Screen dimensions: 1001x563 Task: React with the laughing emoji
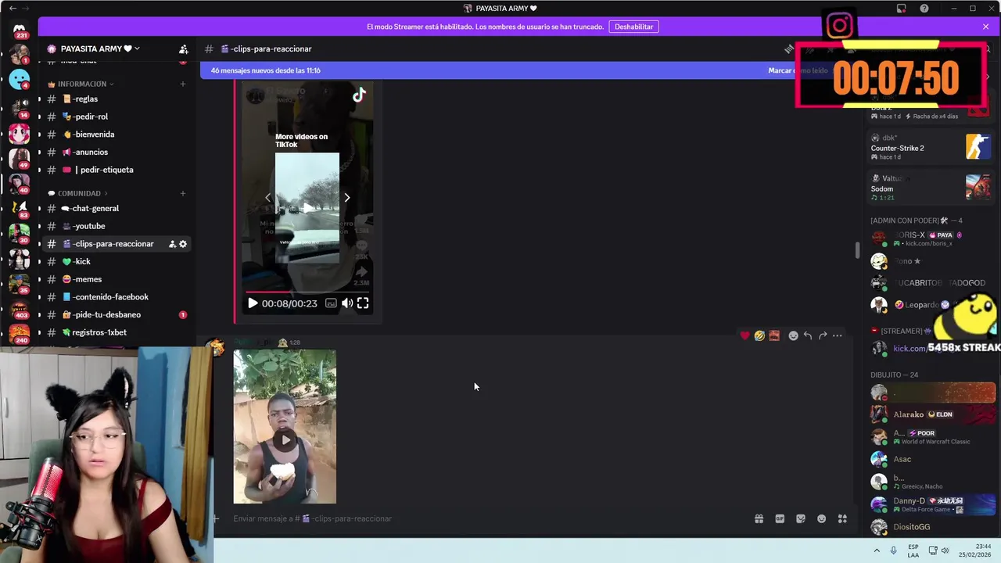(759, 335)
